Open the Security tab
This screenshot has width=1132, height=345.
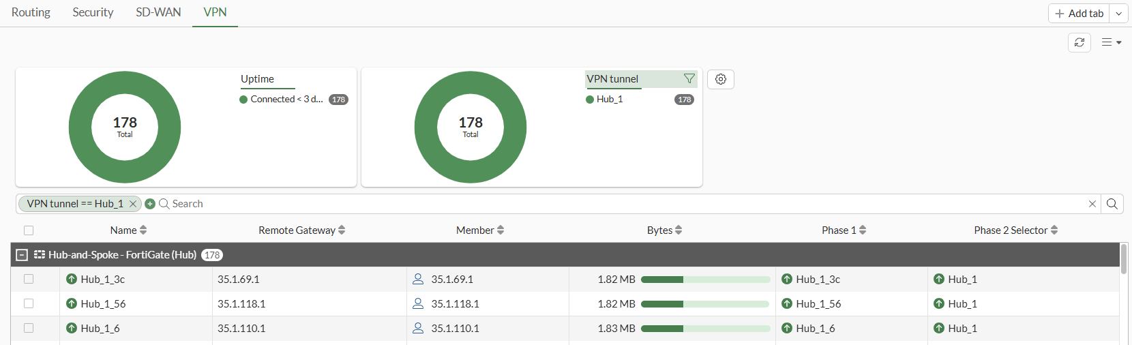point(93,12)
